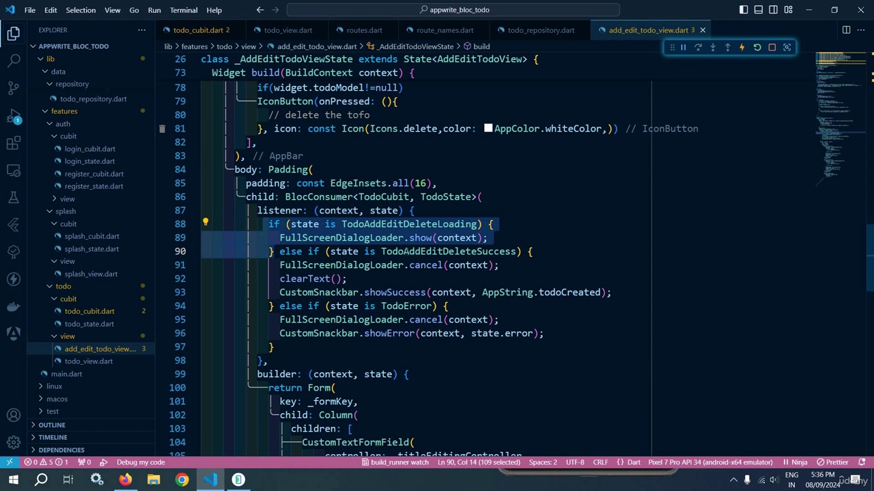The image size is (874, 491).
Task: Open the File menu
Action: pyautogui.click(x=30, y=10)
